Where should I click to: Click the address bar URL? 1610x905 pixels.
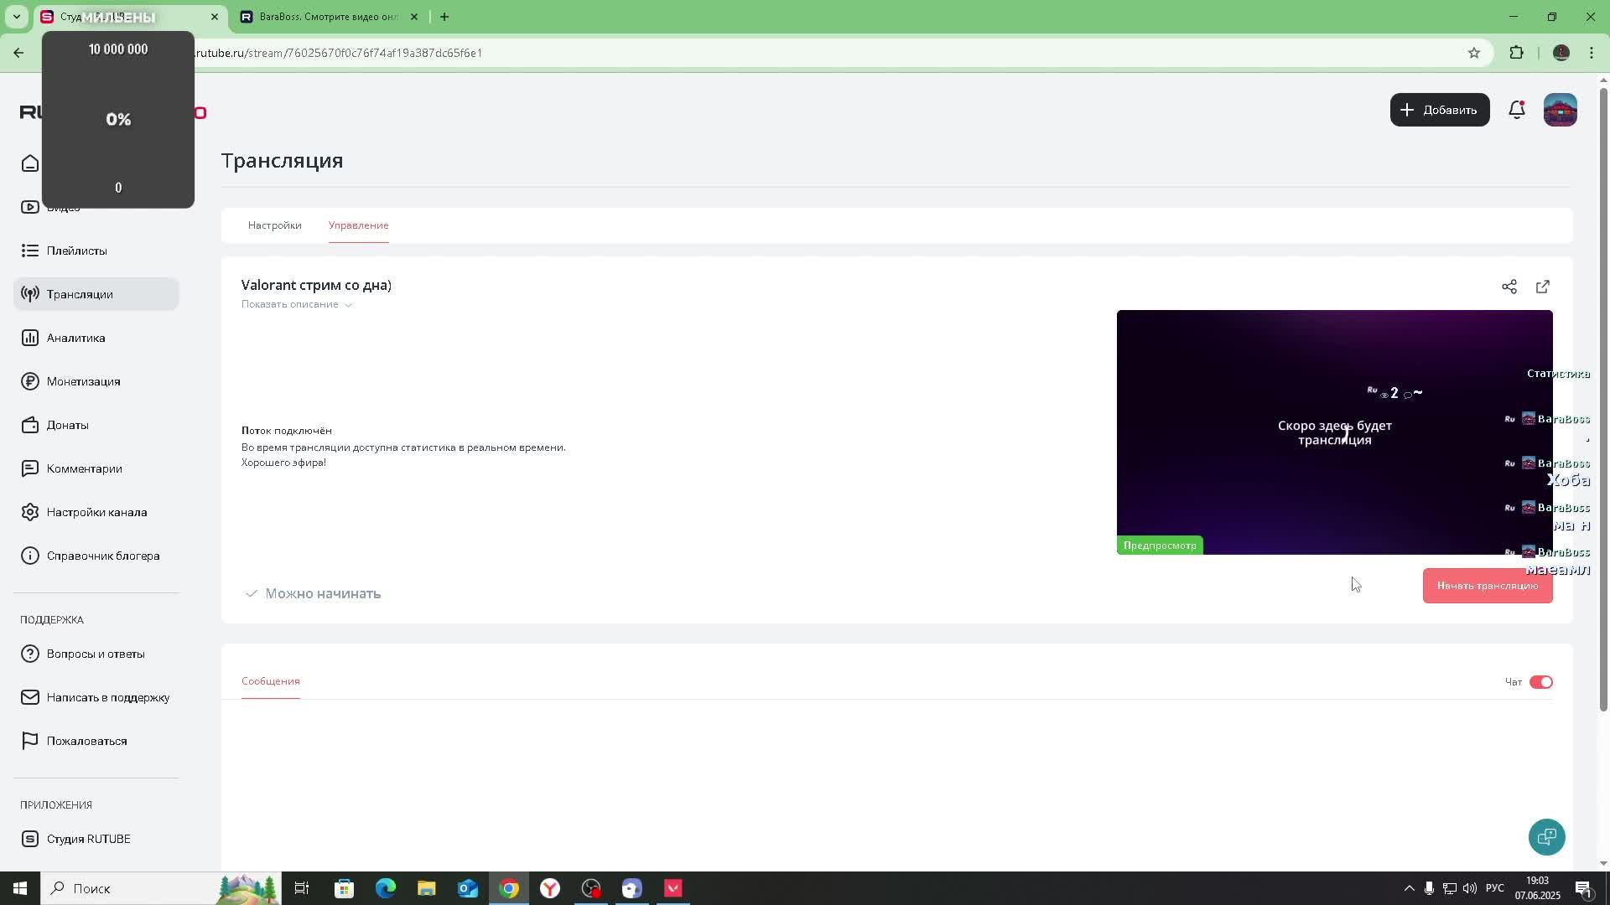pos(339,53)
